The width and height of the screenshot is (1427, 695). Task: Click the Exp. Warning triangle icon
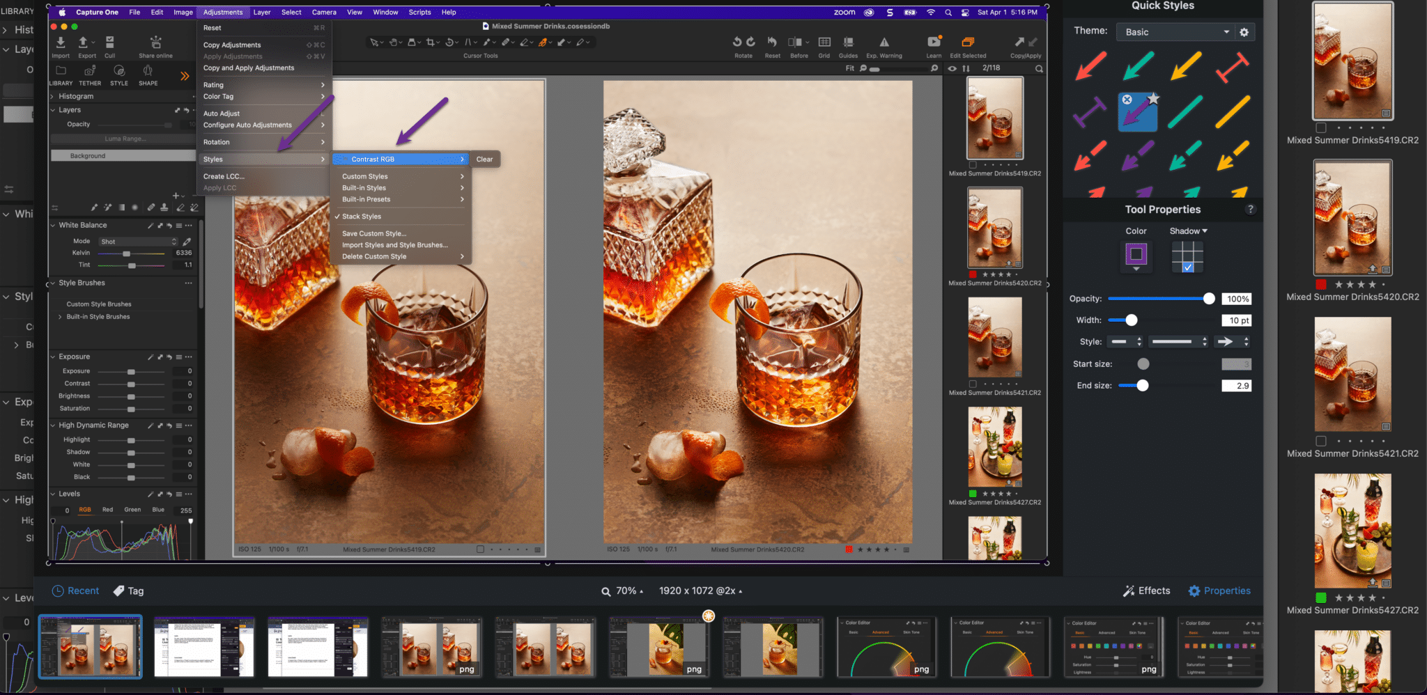tap(884, 42)
